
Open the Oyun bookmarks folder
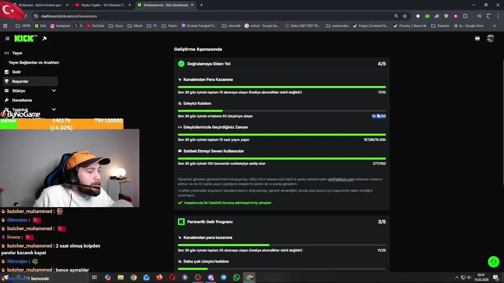tap(116, 26)
